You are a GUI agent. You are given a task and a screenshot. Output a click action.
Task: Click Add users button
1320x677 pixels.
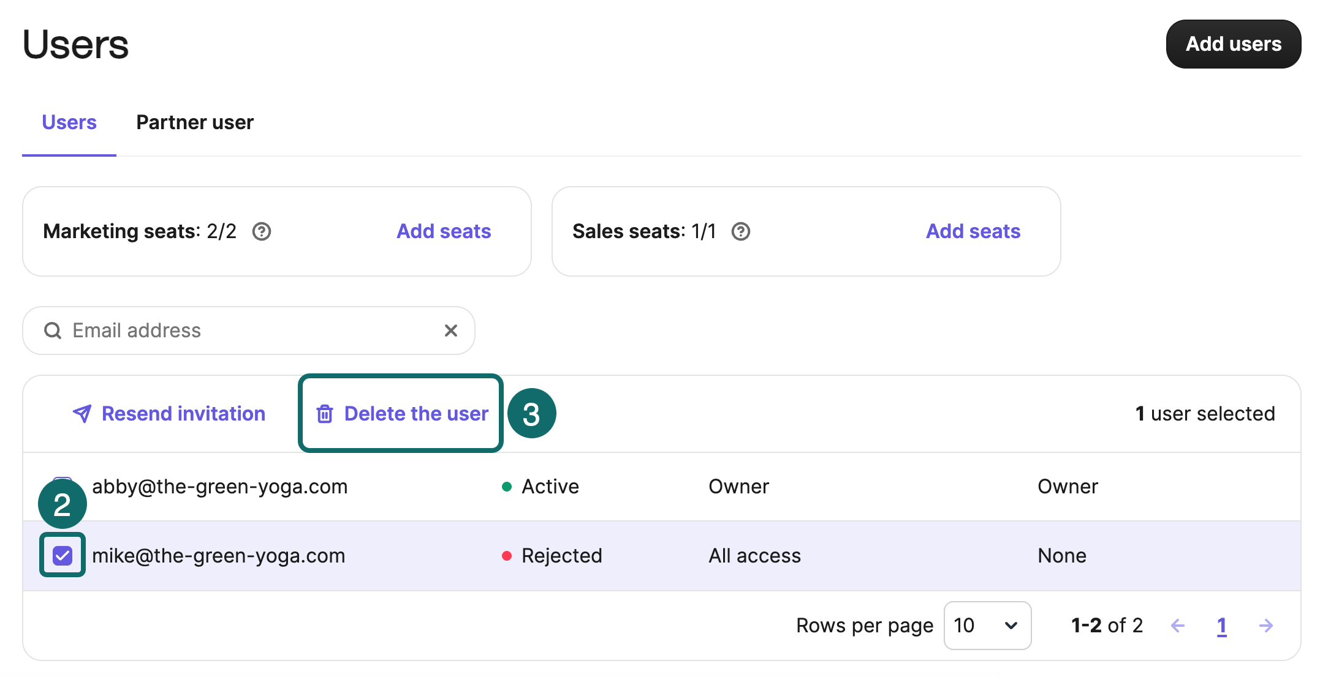coord(1233,44)
